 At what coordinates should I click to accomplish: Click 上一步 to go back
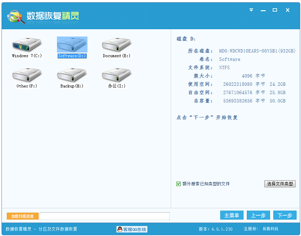pos(258,215)
